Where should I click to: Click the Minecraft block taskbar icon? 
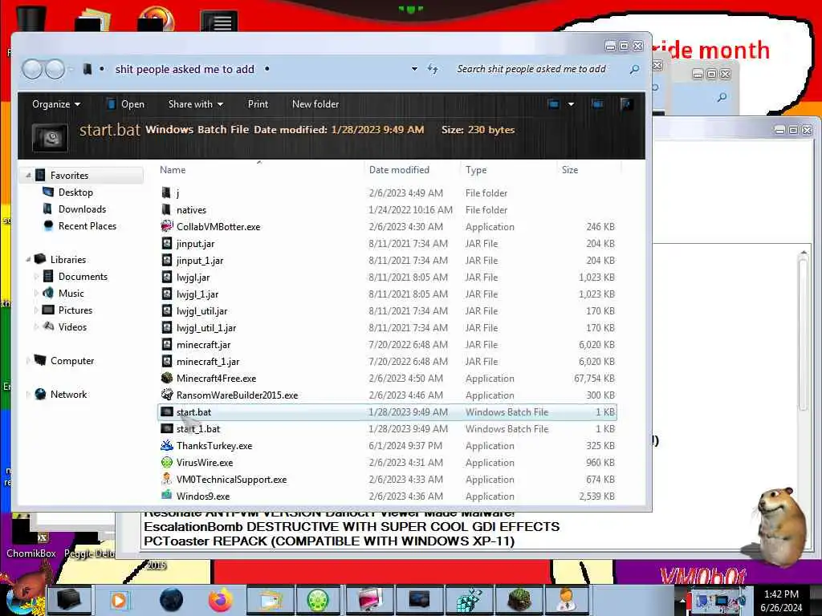pyautogui.click(x=519, y=600)
